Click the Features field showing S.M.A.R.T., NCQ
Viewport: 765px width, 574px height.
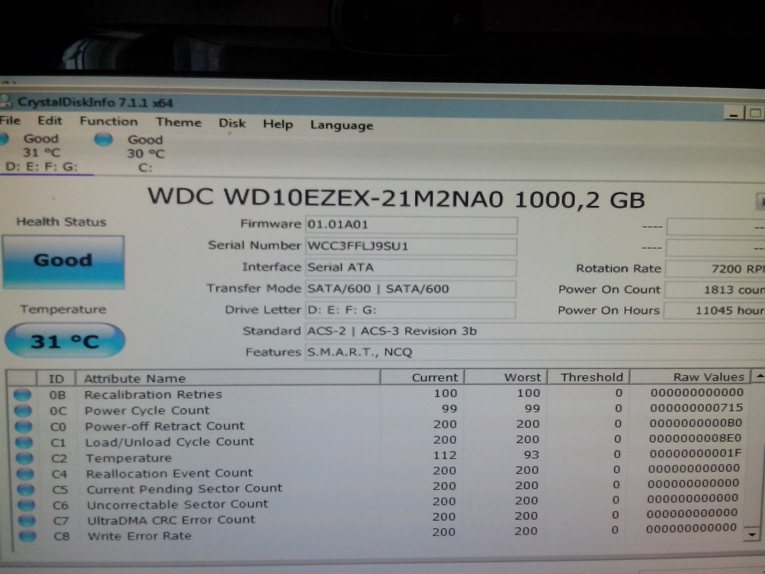coord(535,352)
